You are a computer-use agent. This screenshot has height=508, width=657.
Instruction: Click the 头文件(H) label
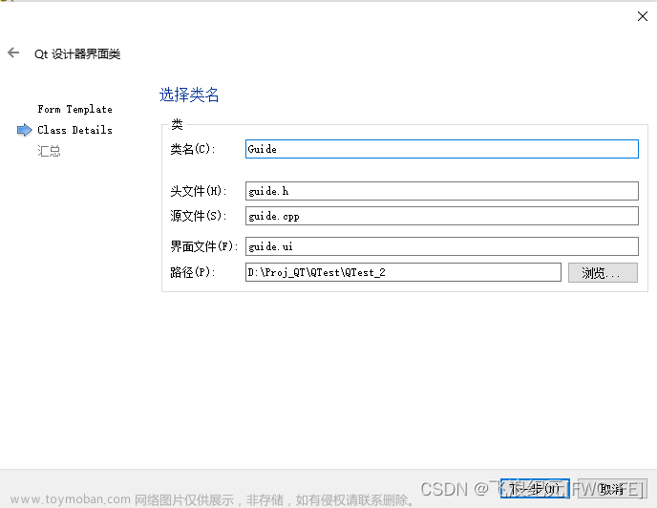tap(199, 192)
